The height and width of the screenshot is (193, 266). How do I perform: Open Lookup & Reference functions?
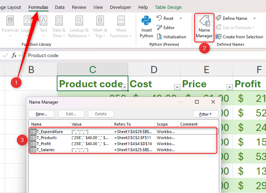(x=79, y=27)
